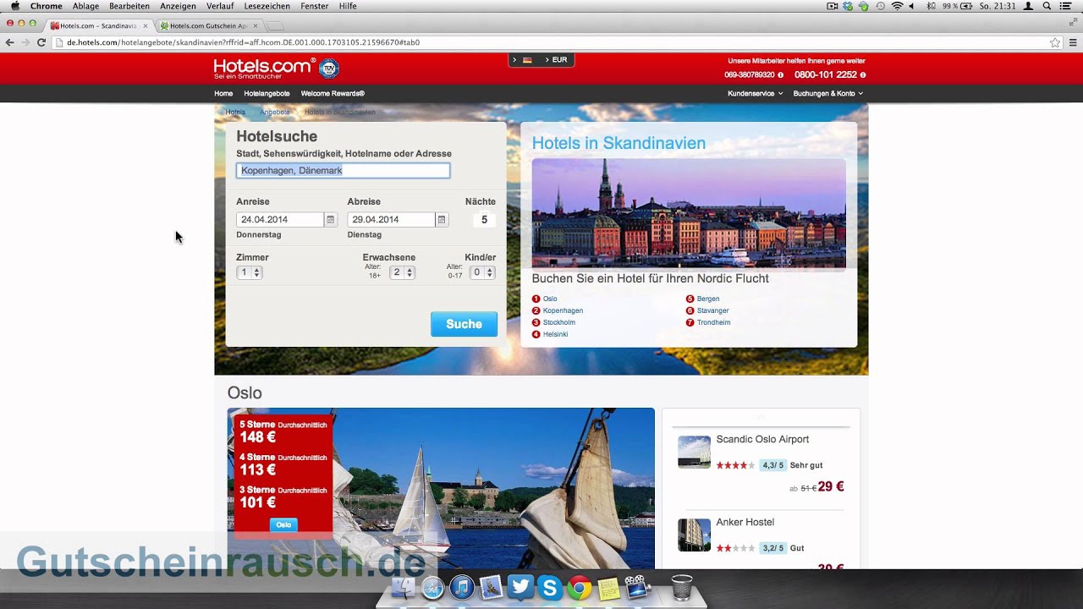Click the Time Machine menu bar icon
Viewport: 1083px width, 609px height.
[881, 6]
